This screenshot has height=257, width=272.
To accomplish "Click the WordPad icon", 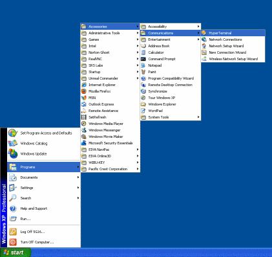I will pos(143,111).
